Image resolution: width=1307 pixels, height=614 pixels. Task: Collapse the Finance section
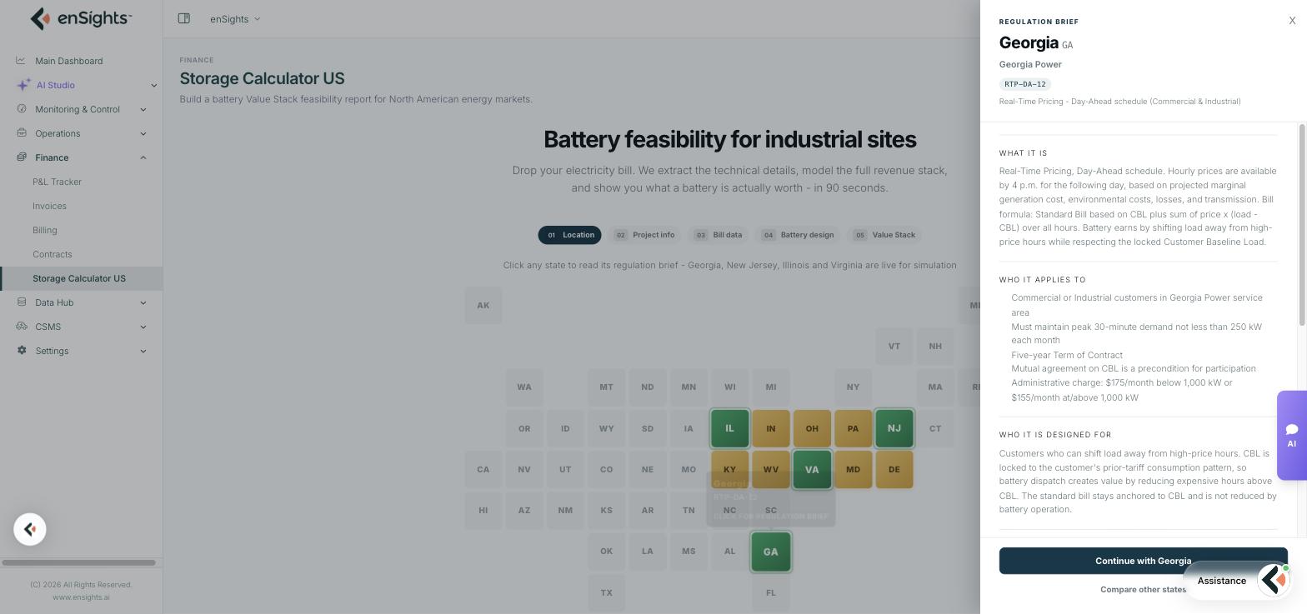pos(143,157)
